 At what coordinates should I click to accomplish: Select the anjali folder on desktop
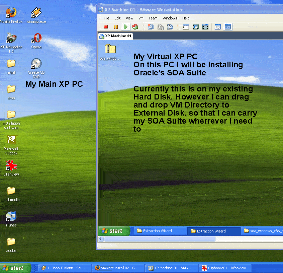coord(11,67)
